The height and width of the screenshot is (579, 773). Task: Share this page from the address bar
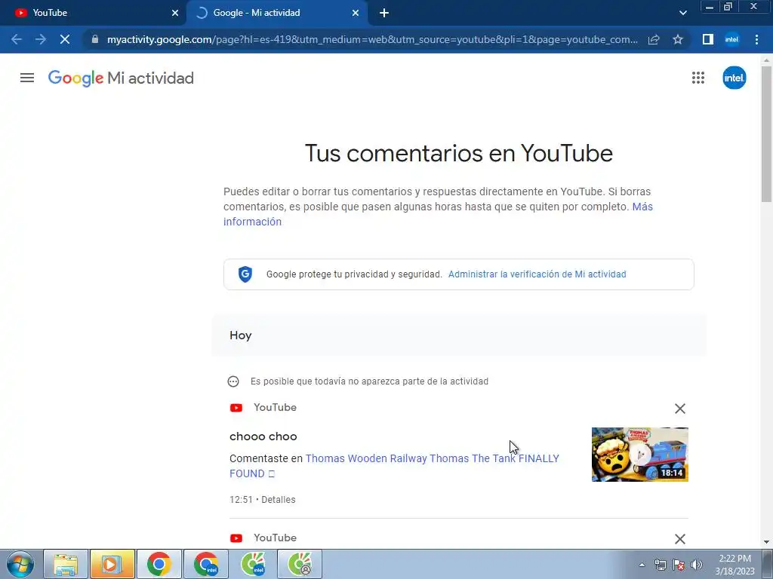pyautogui.click(x=654, y=39)
